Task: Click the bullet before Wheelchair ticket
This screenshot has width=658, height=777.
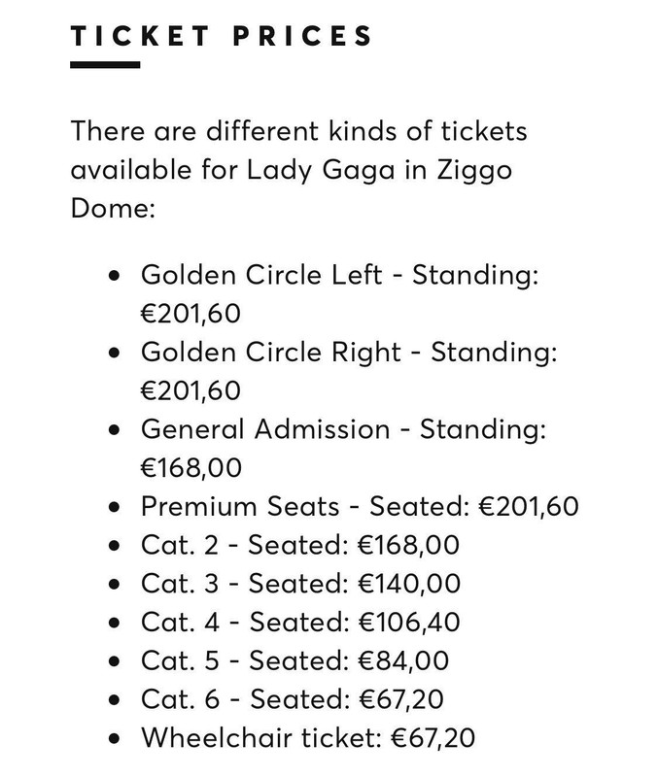Action: click(114, 739)
